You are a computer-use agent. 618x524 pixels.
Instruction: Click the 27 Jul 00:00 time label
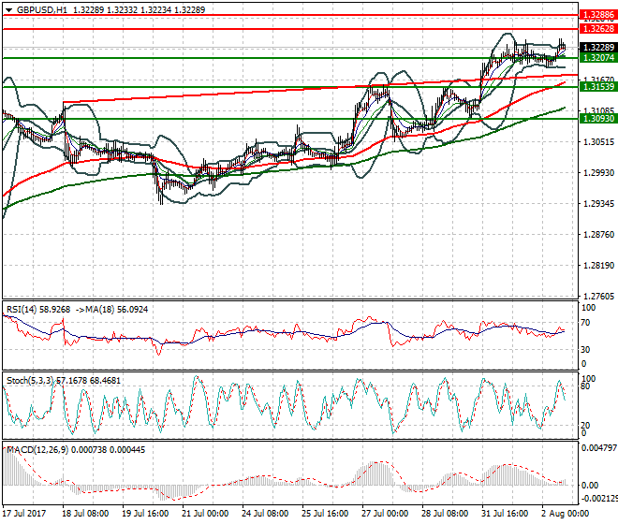(385, 514)
